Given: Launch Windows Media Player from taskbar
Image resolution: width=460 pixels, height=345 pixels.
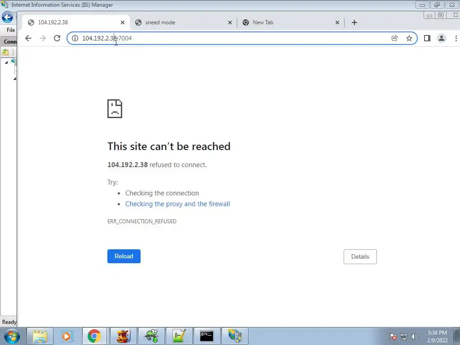Looking at the screenshot, I should tap(66, 336).
